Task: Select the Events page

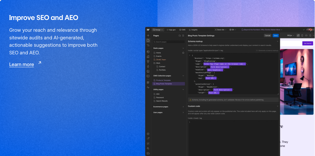Action: pyautogui.click(x=159, y=56)
